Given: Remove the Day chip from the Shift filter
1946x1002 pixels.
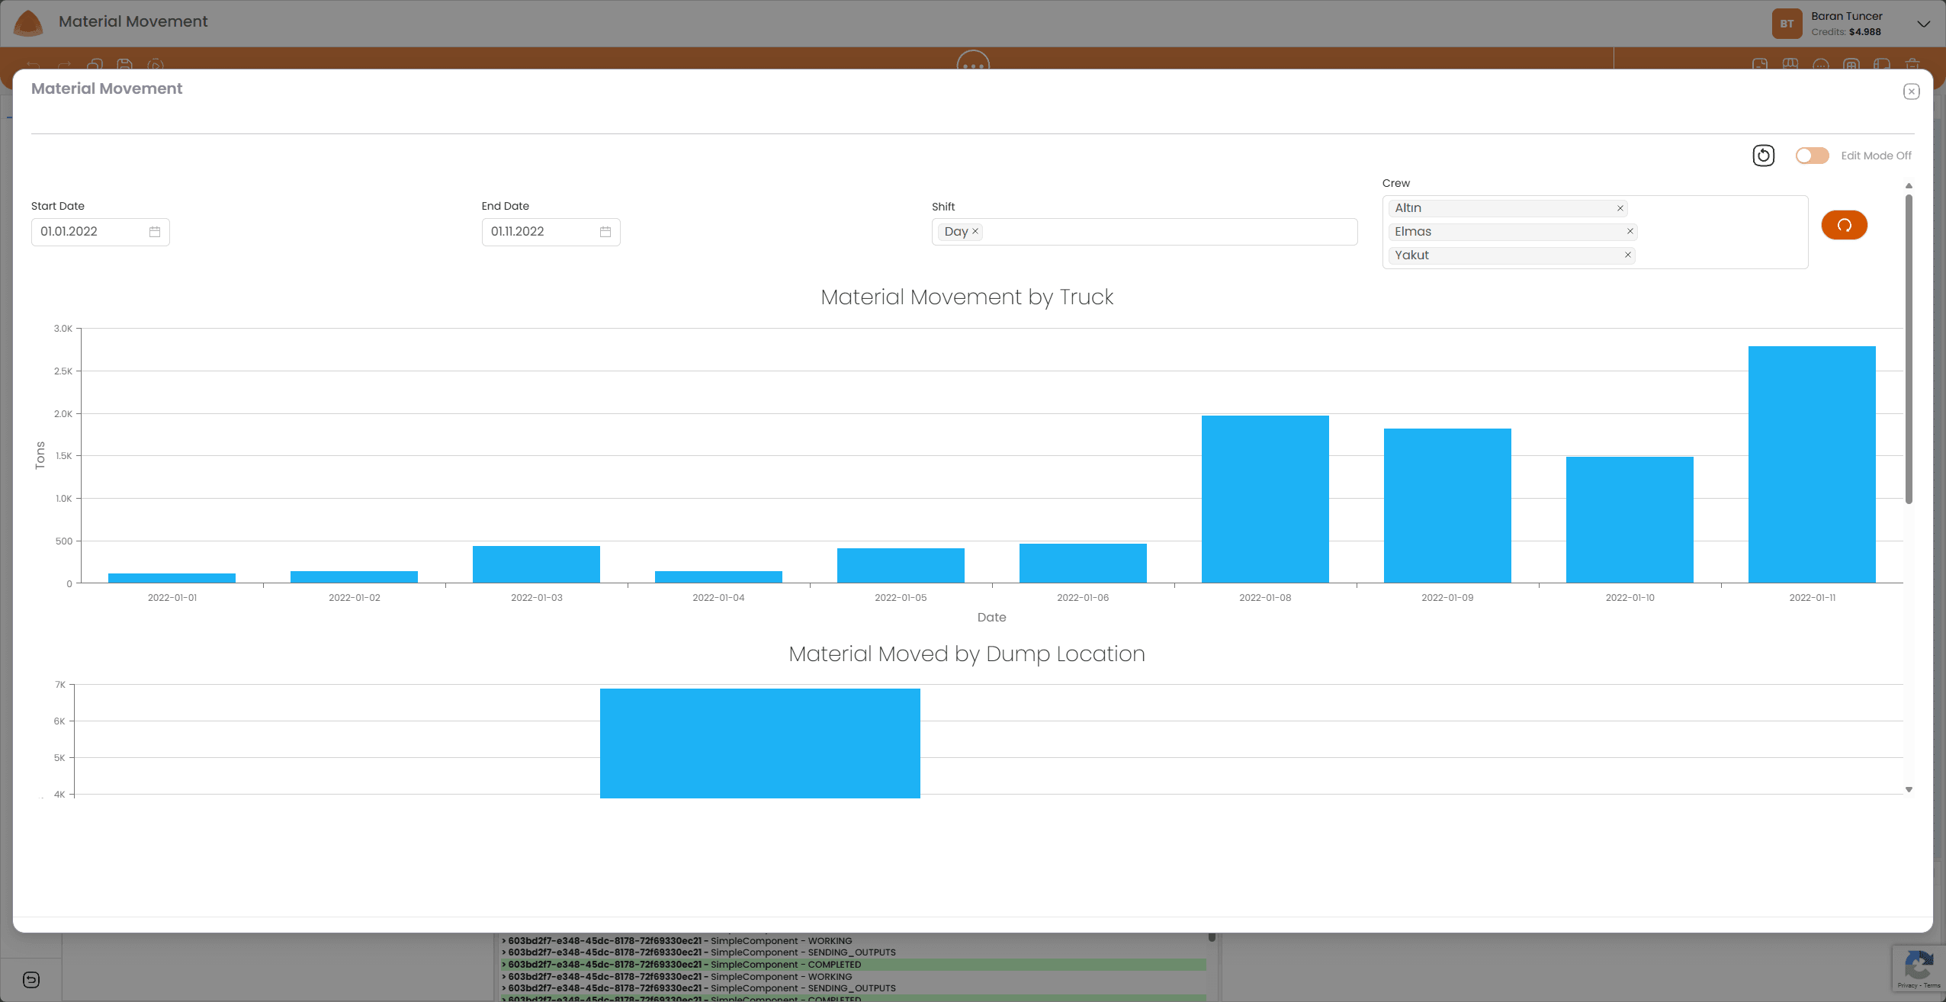Looking at the screenshot, I should coord(975,231).
